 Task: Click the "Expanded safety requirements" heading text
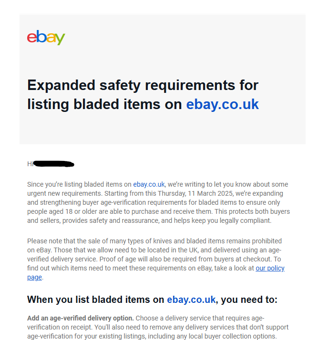click(x=143, y=85)
